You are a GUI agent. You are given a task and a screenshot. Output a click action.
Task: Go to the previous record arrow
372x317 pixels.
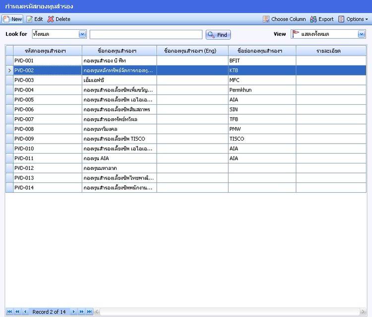[x=25, y=312]
